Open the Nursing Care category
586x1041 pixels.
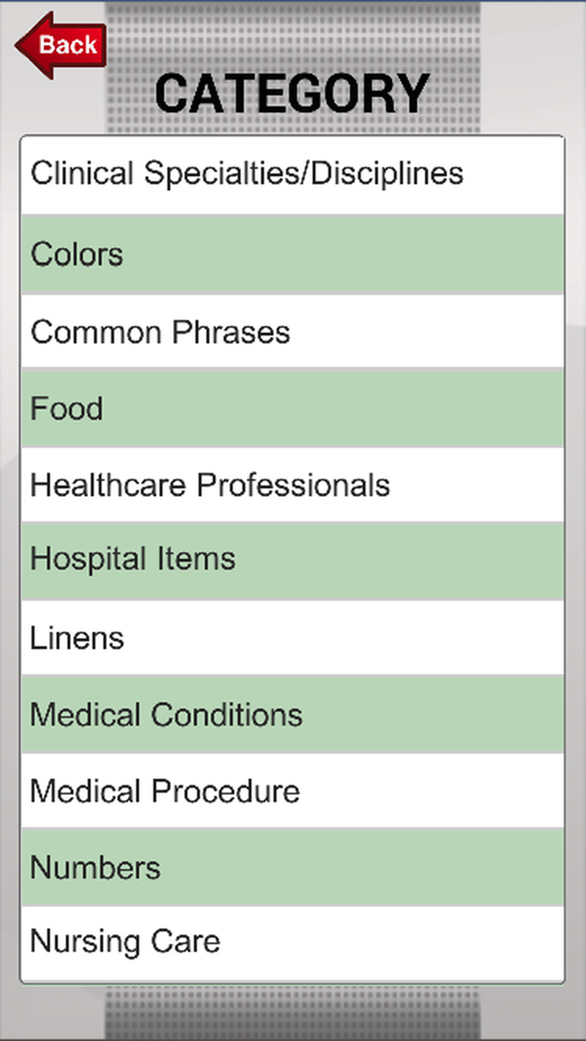[x=292, y=942]
